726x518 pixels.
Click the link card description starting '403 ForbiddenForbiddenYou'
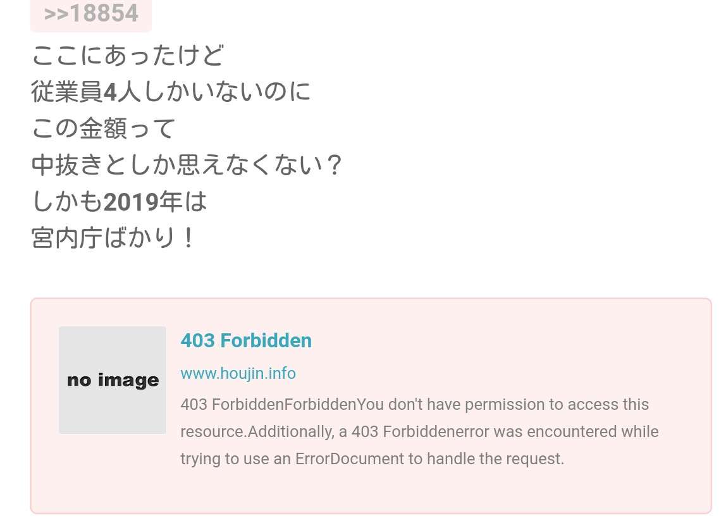[419, 431]
